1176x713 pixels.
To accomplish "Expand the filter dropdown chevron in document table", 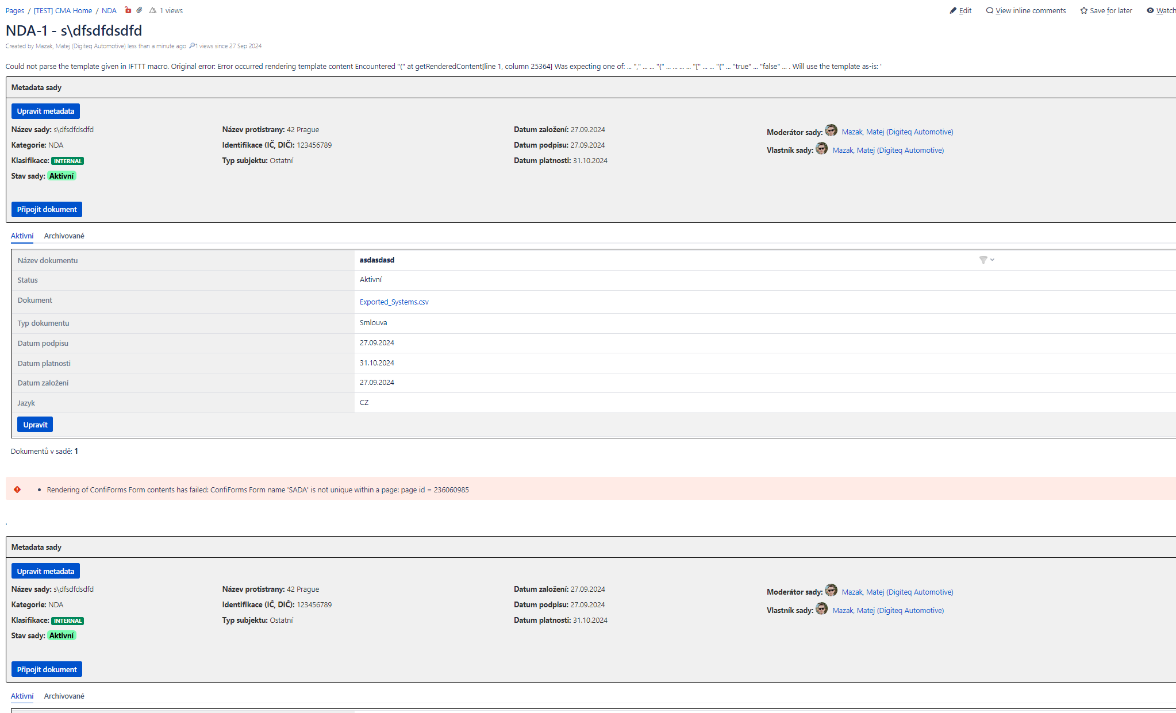I will tap(993, 260).
